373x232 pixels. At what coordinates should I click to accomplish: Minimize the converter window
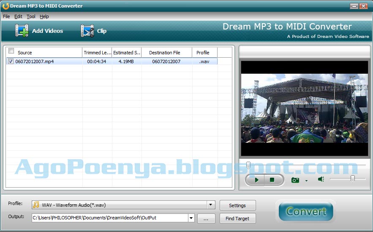click(x=354, y=6)
